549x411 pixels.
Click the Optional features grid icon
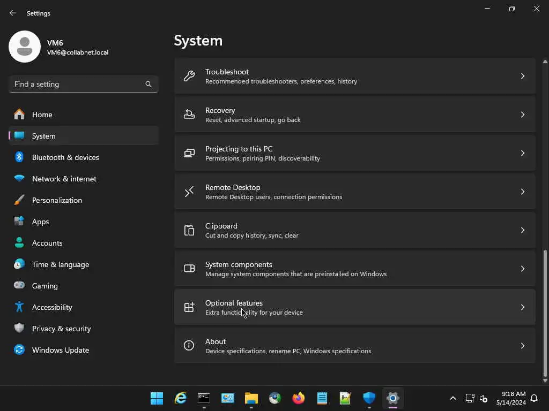(x=189, y=307)
